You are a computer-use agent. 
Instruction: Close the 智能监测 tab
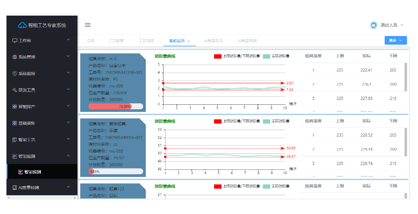189,41
